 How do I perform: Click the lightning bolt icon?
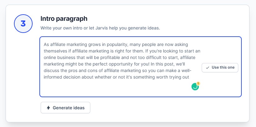[48, 108]
